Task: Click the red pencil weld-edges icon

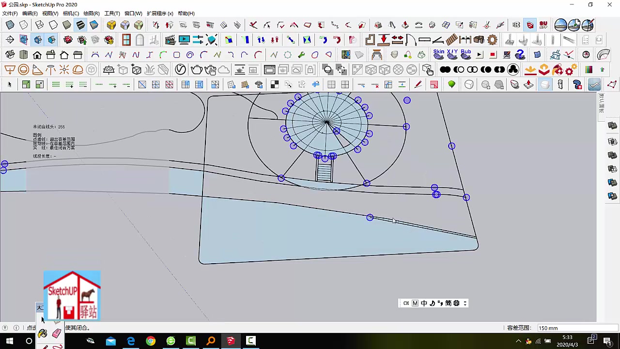Action: click(x=417, y=85)
